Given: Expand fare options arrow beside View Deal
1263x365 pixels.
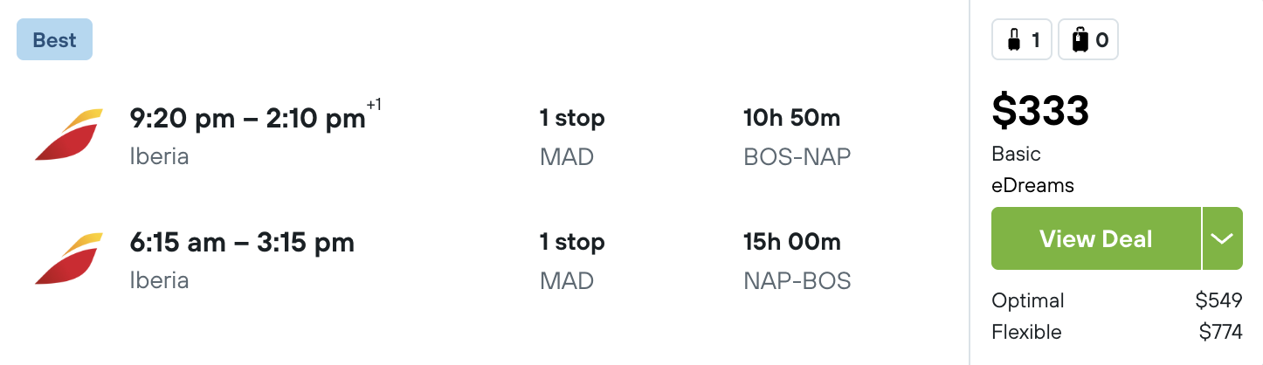Looking at the screenshot, I should click(x=1223, y=238).
